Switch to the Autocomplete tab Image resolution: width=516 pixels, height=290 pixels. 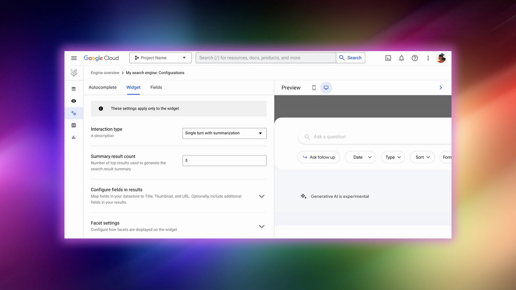tap(102, 87)
